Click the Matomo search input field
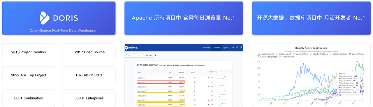Screen dimensions: 373x107 pos(134,55)
